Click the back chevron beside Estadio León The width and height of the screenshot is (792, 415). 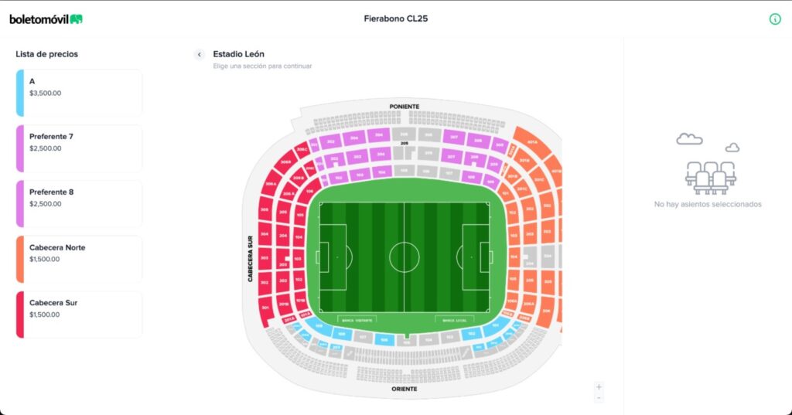pyautogui.click(x=199, y=55)
